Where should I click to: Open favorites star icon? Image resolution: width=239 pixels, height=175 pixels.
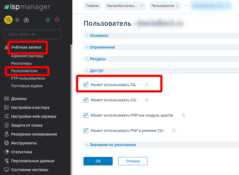[x=17, y=20]
